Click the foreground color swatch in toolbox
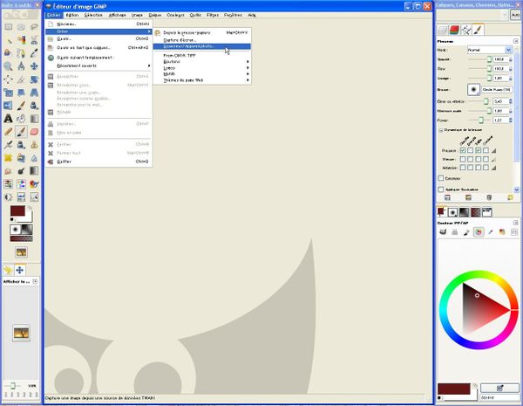Viewport: 523px width, 406px height. point(17,211)
